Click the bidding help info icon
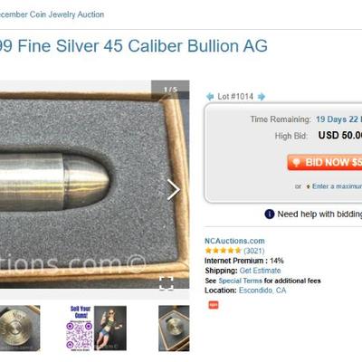362x362 pixels. point(270,214)
